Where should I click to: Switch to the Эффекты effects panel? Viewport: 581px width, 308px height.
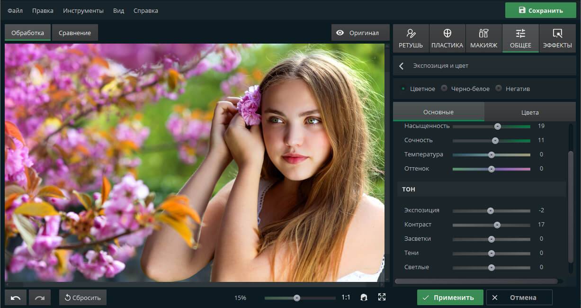pos(557,38)
